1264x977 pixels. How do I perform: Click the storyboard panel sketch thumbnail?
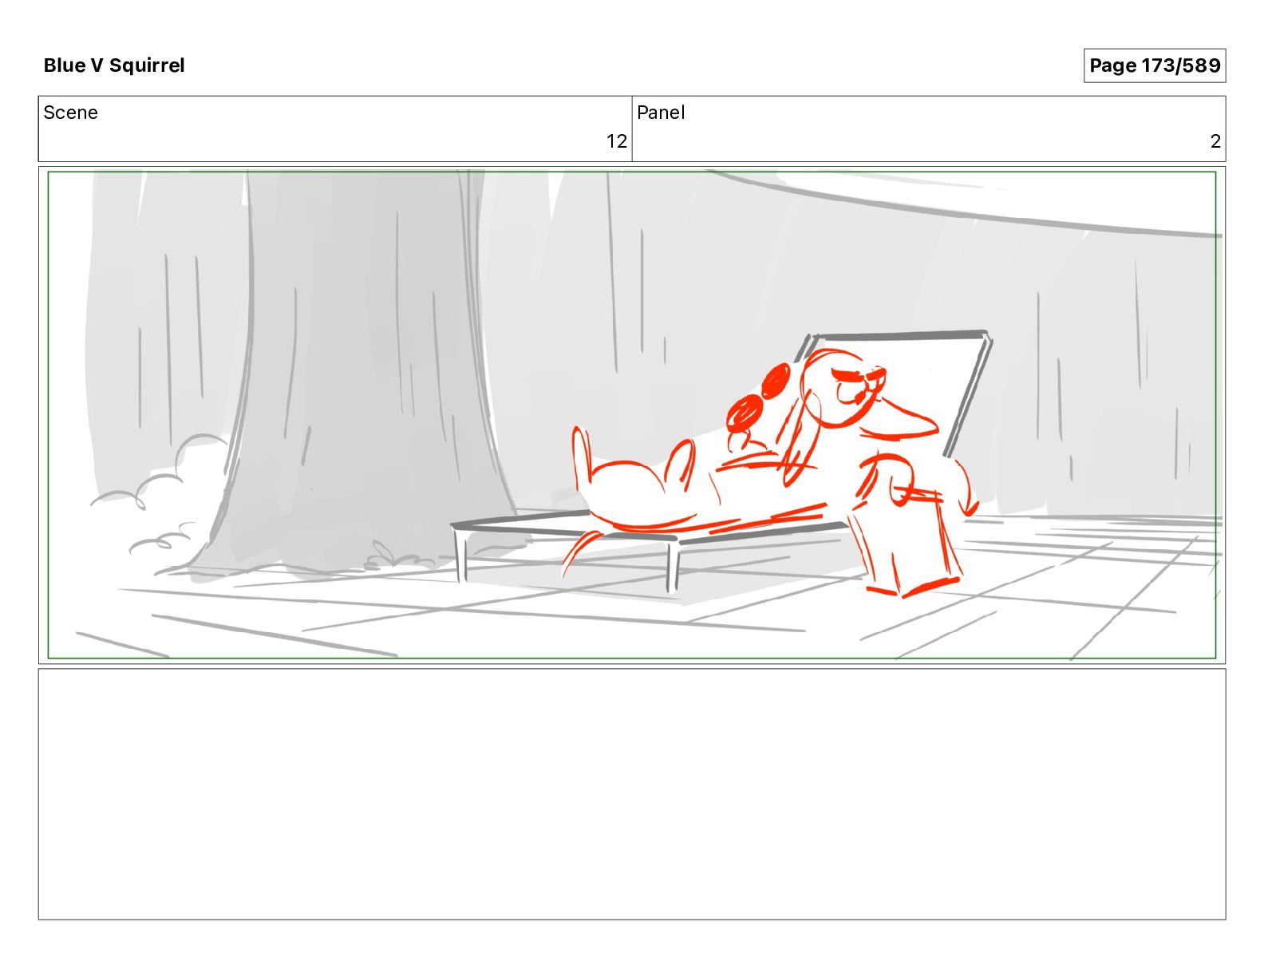[x=632, y=415]
